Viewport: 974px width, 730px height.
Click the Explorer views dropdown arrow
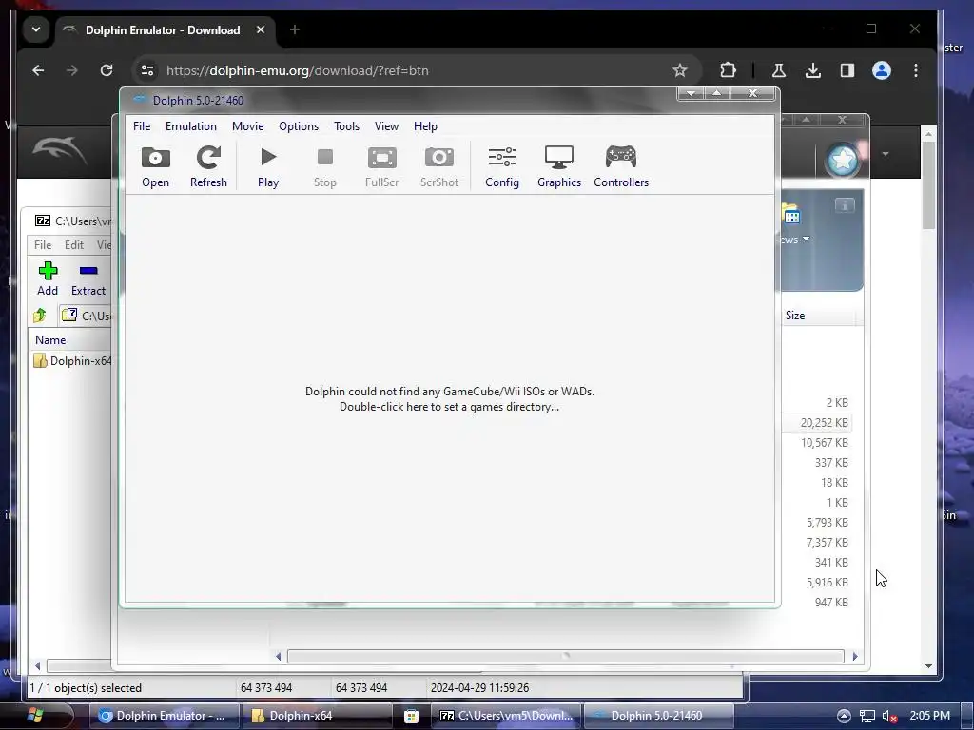click(807, 239)
